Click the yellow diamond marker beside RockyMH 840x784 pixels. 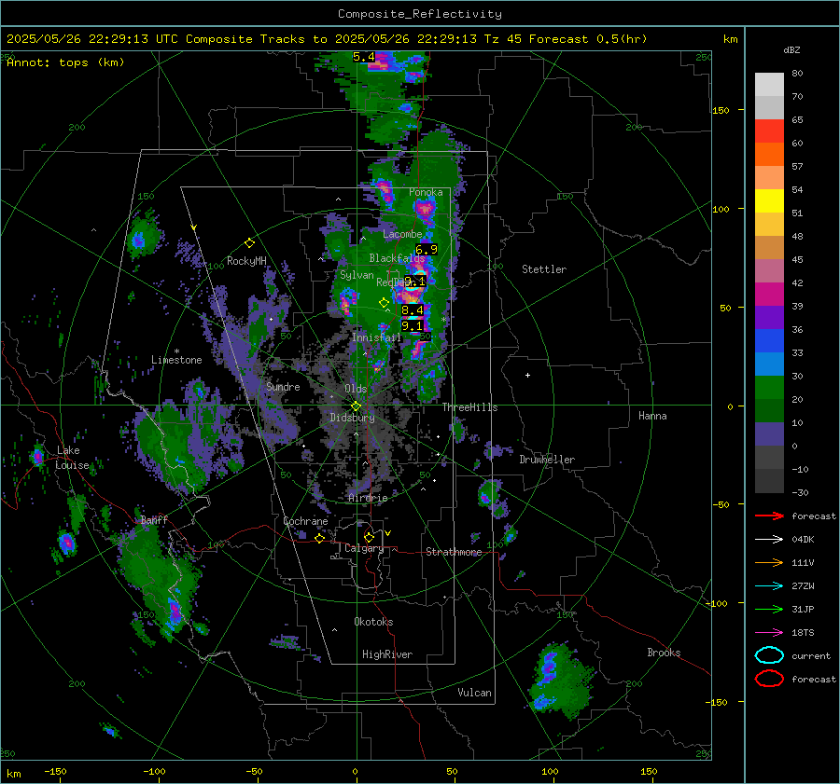pos(249,243)
